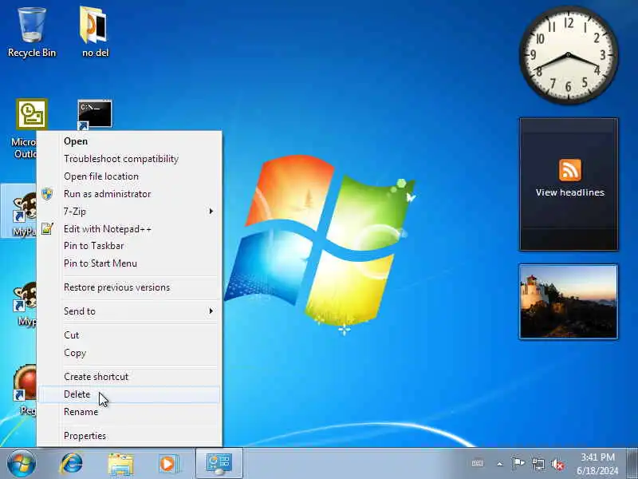638x479 pixels.
Task: Expand the Send to submenu
Action: coord(129,311)
